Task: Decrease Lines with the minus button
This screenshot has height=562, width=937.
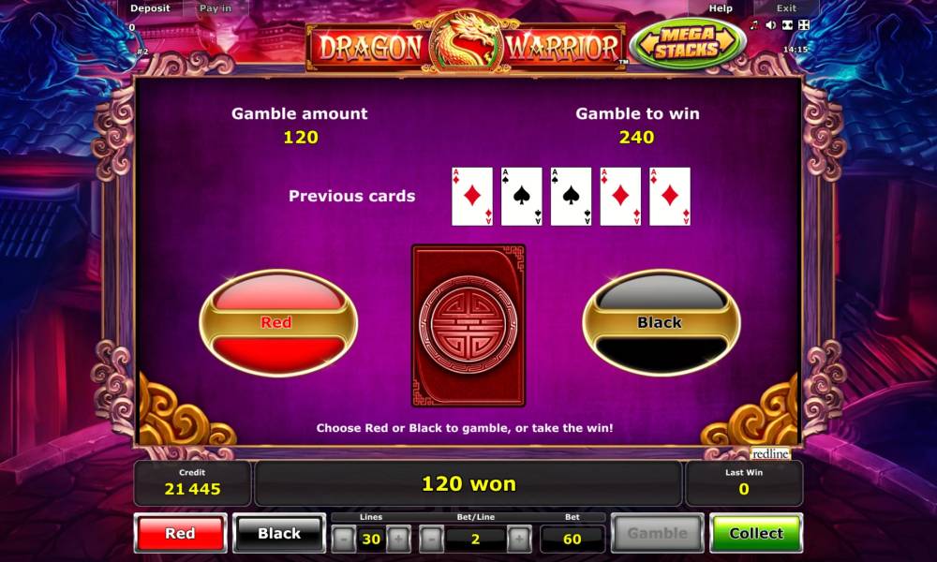Action: (x=344, y=539)
